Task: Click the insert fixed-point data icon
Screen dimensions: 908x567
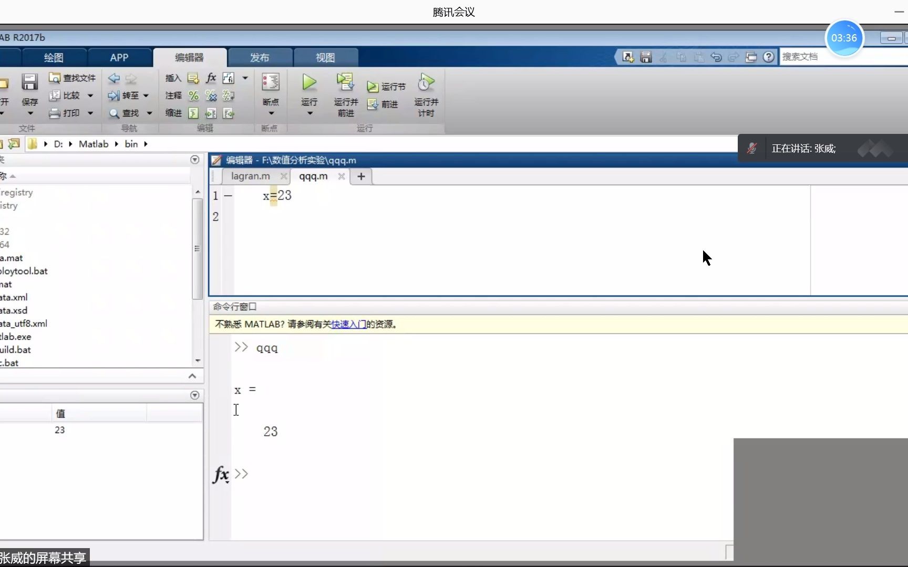Action: pyautogui.click(x=229, y=78)
